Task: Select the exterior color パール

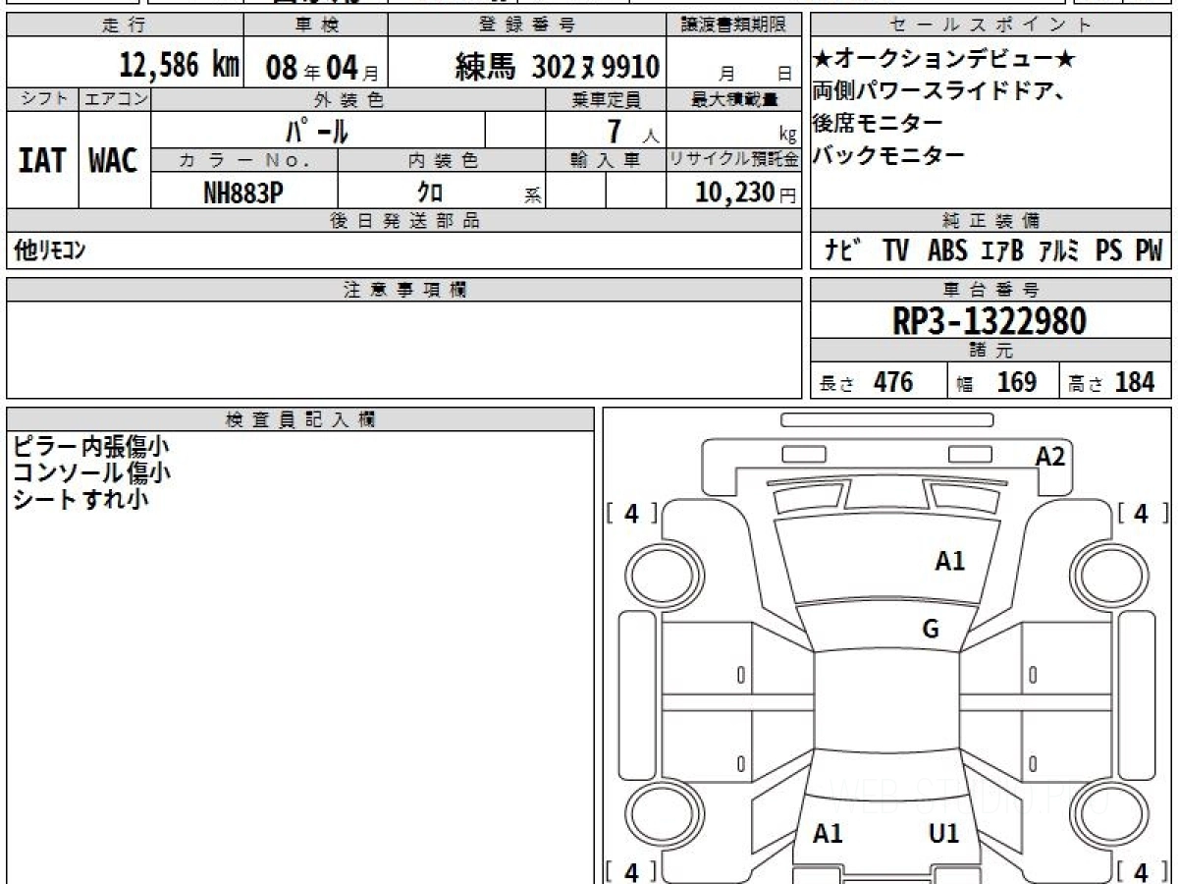Action: 316,130
